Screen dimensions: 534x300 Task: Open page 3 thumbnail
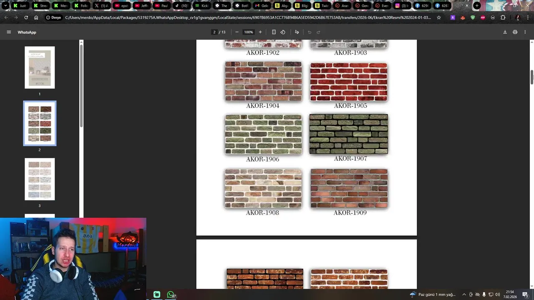pyautogui.click(x=40, y=179)
